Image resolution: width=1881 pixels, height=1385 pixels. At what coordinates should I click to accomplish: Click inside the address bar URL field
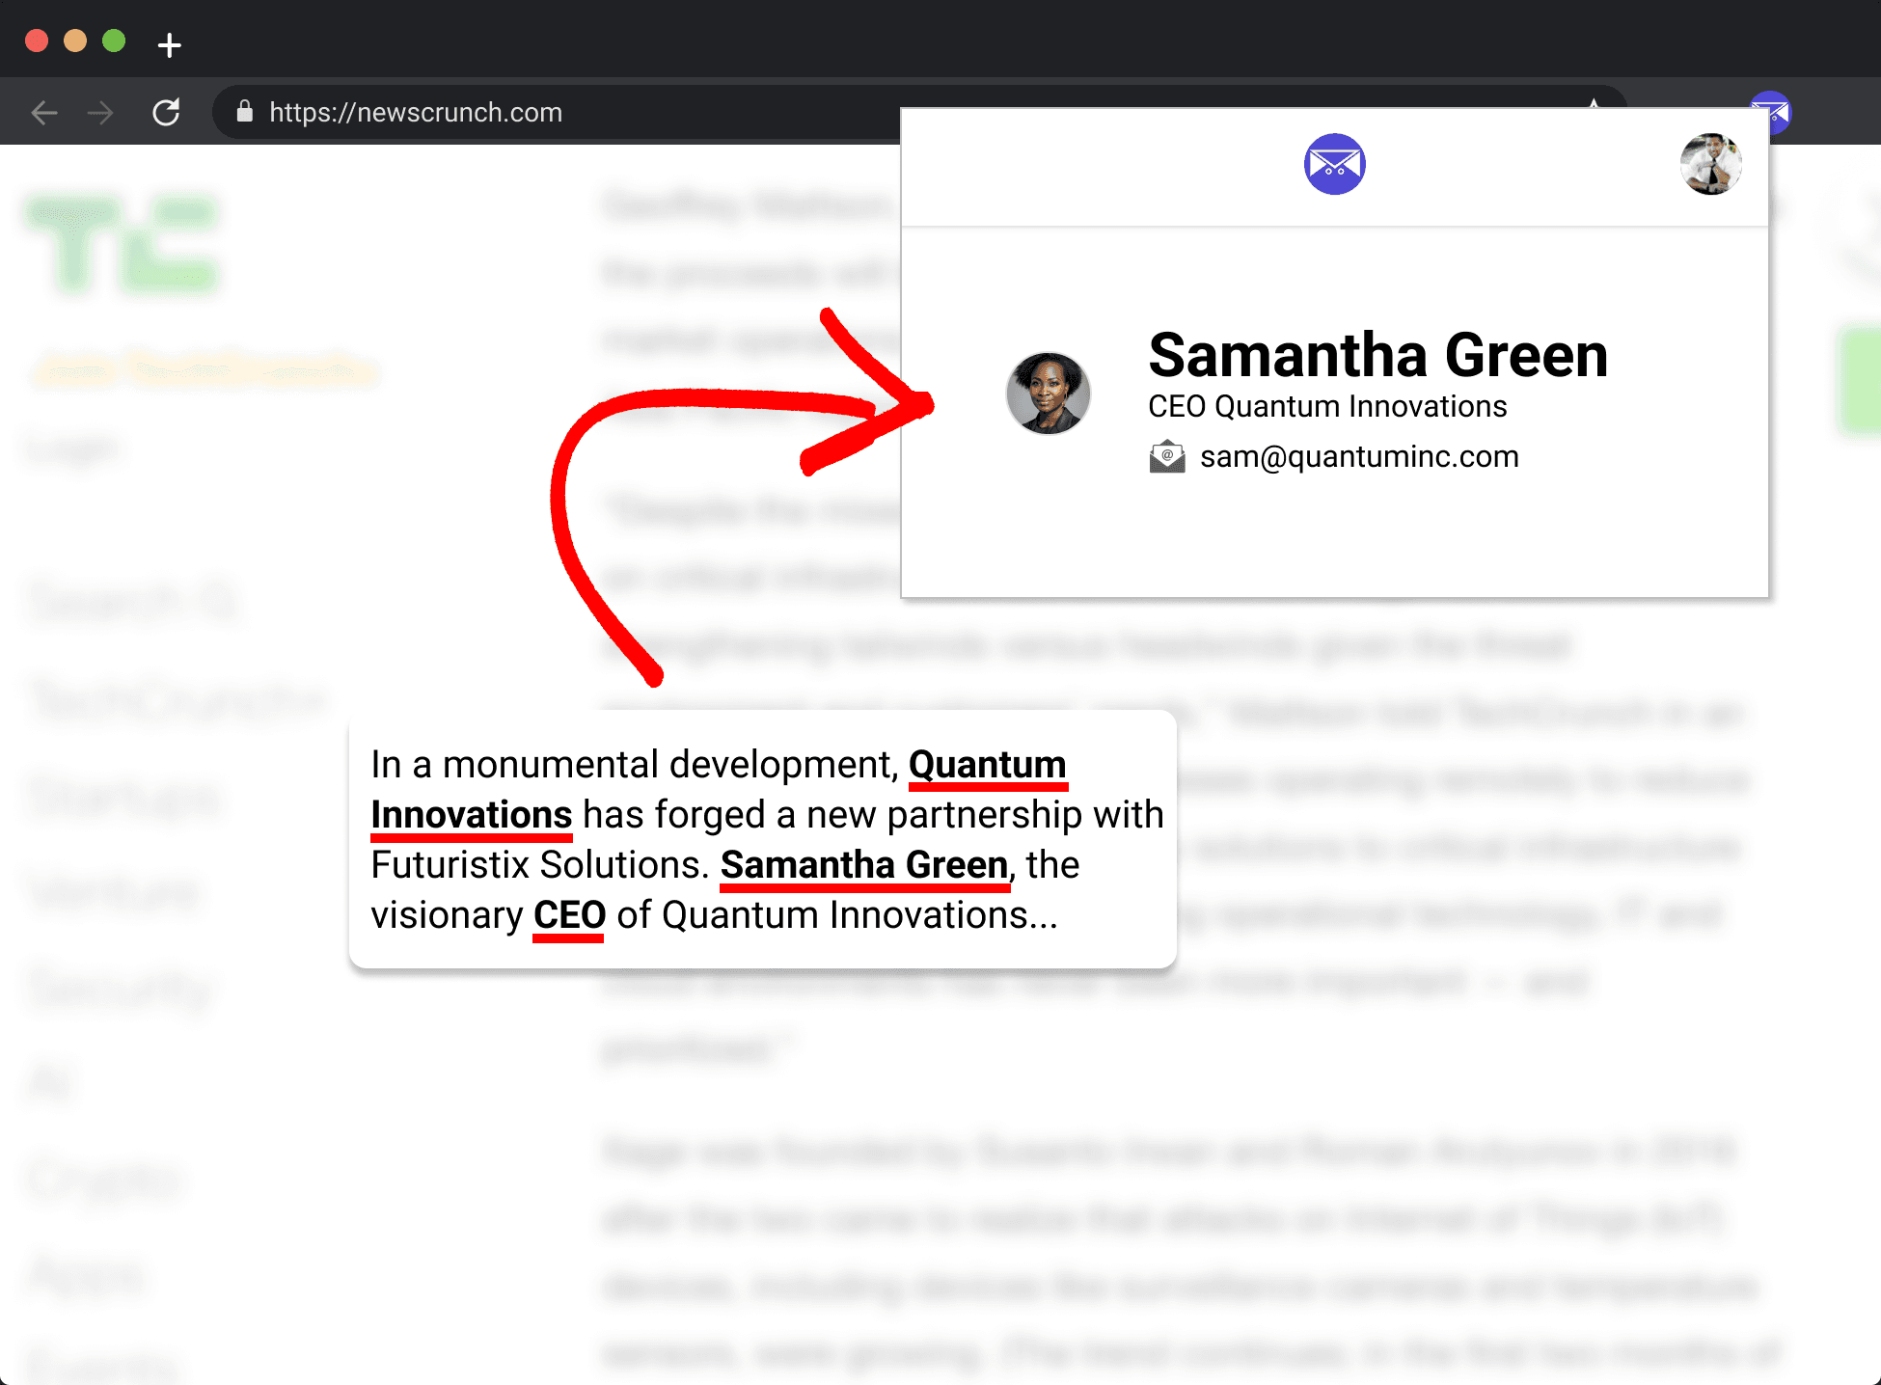point(416,112)
